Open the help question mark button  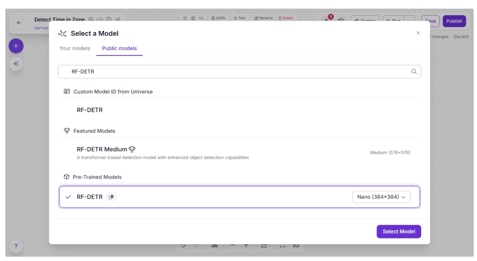point(16,246)
